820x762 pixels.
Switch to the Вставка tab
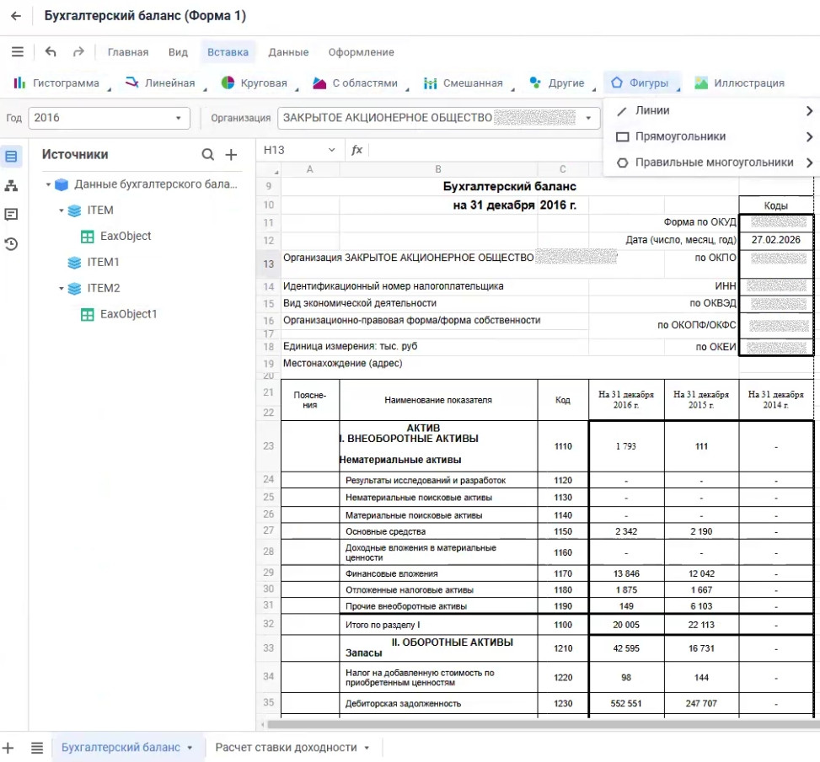[x=228, y=52]
